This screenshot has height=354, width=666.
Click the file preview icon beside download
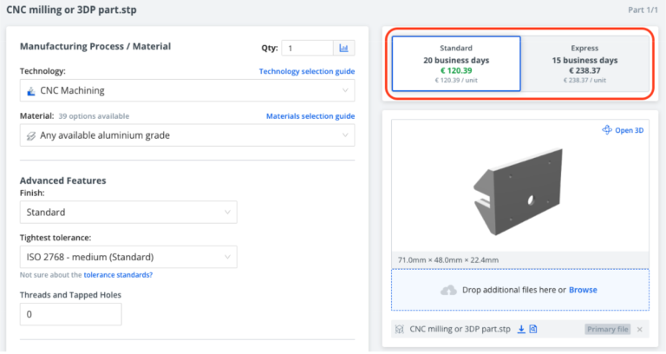pos(533,329)
